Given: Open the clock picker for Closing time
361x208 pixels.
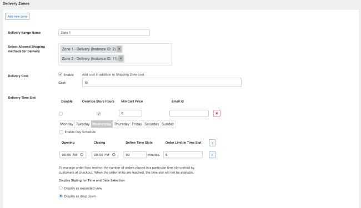Looking at the screenshot, I should pyautogui.click(x=114, y=155).
